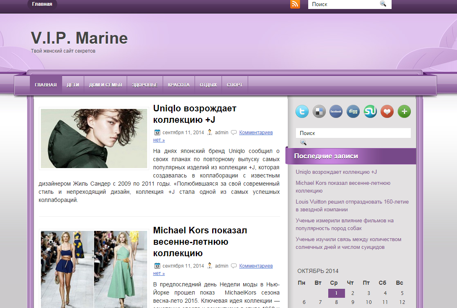
Task: Click day 8 in the October calendar
Action: (336, 302)
